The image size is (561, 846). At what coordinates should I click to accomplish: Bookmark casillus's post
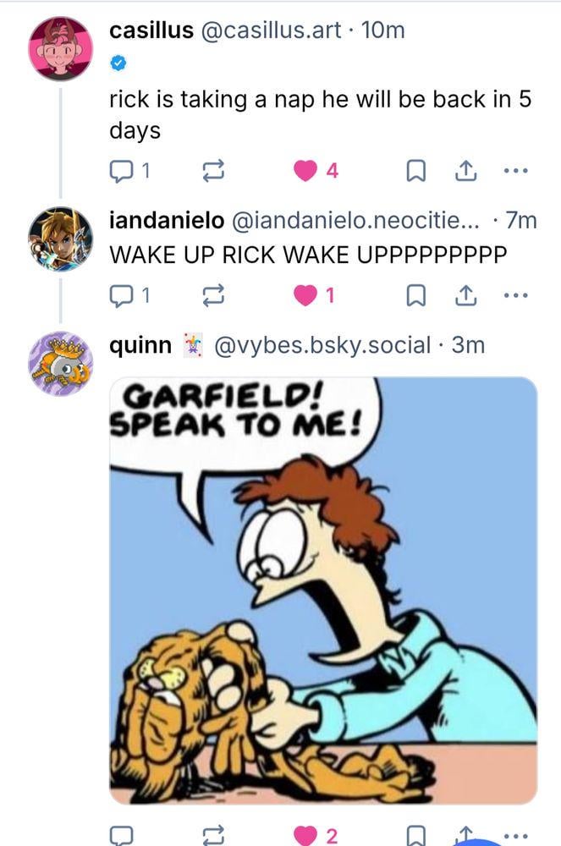[416, 172]
